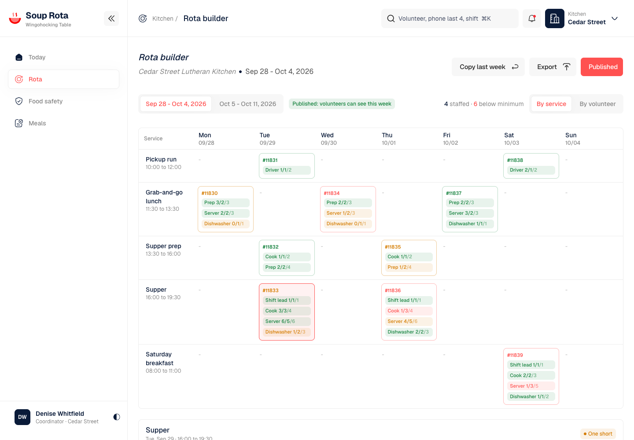
Task: Switch to By service view
Action: [551, 104]
